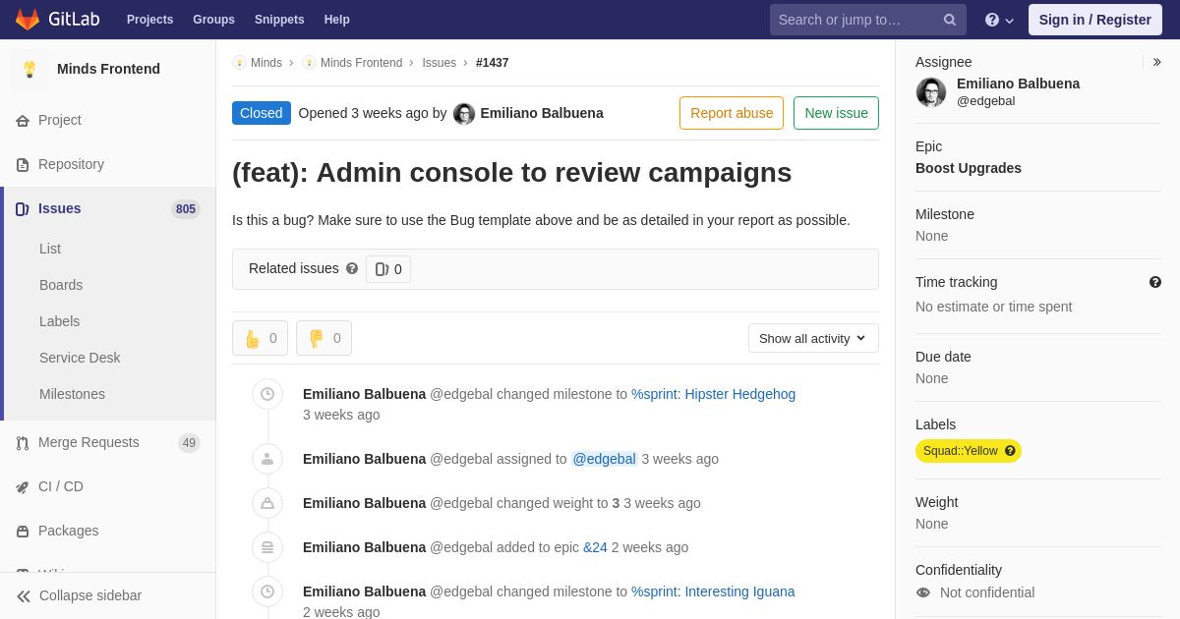Expand the Help menu dropdown

click(999, 20)
